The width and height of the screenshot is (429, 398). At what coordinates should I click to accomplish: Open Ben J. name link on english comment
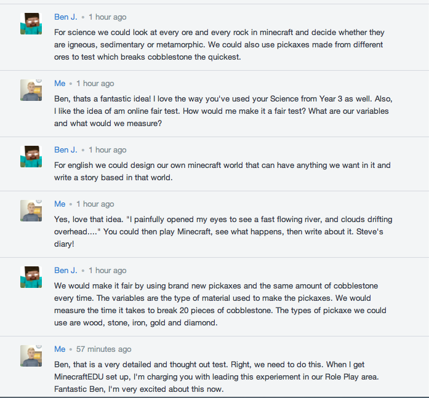pyautogui.click(x=66, y=150)
